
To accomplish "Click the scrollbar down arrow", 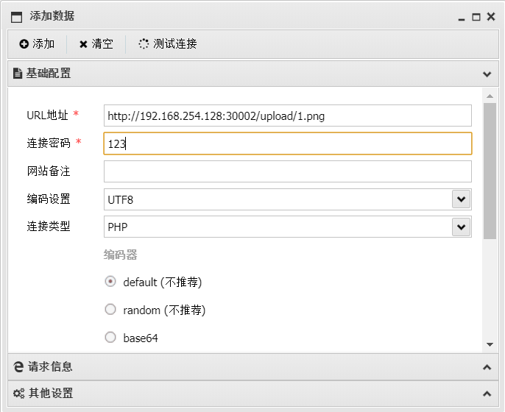I will pyautogui.click(x=490, y=344).
